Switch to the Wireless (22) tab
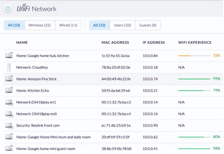The image size is (224, 154). click(40, 25)
